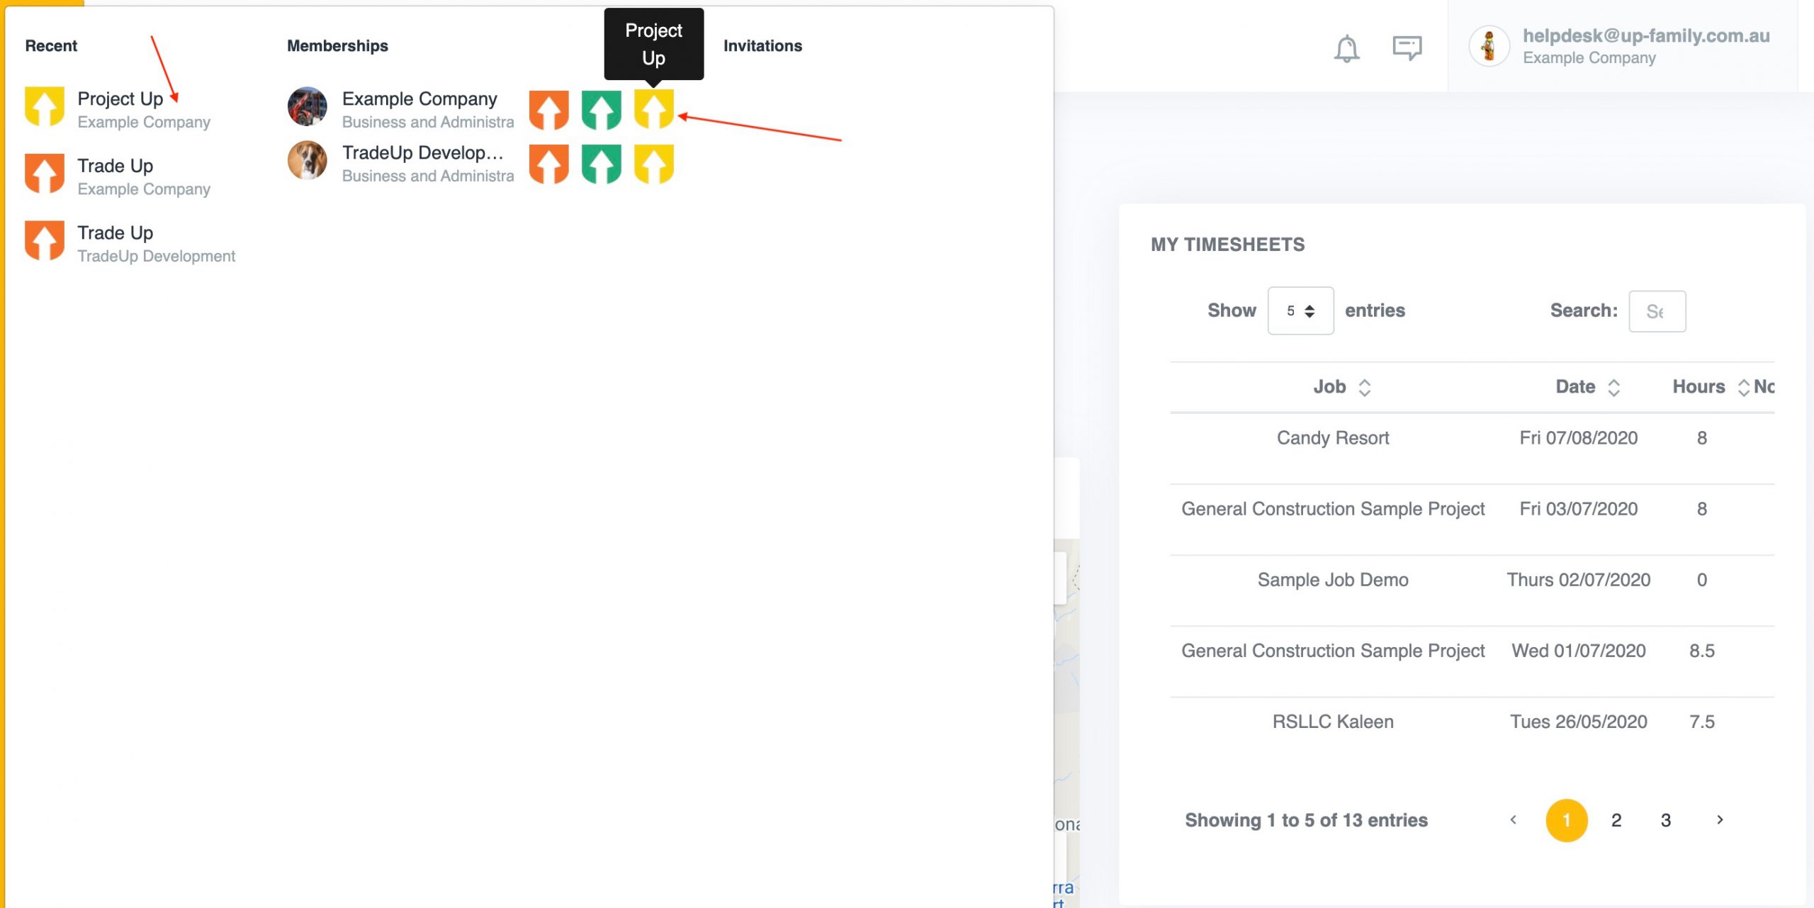Open the messages chat icon
The width and height of the screenshot is (1814, 908).
click(x=1407, y=48)
